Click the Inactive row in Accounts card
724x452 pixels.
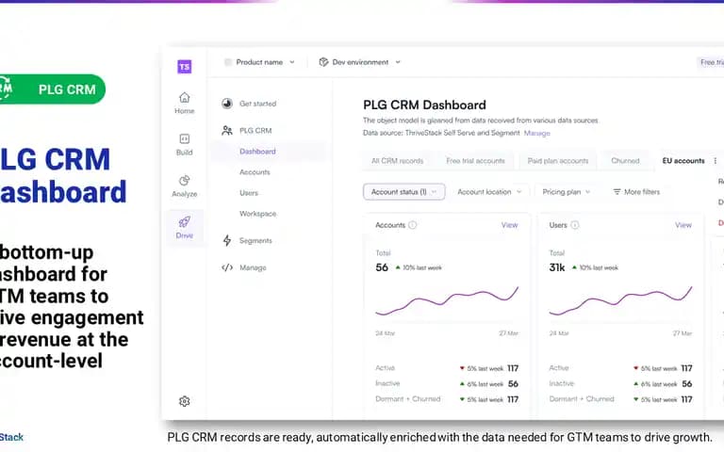point(447,384)
